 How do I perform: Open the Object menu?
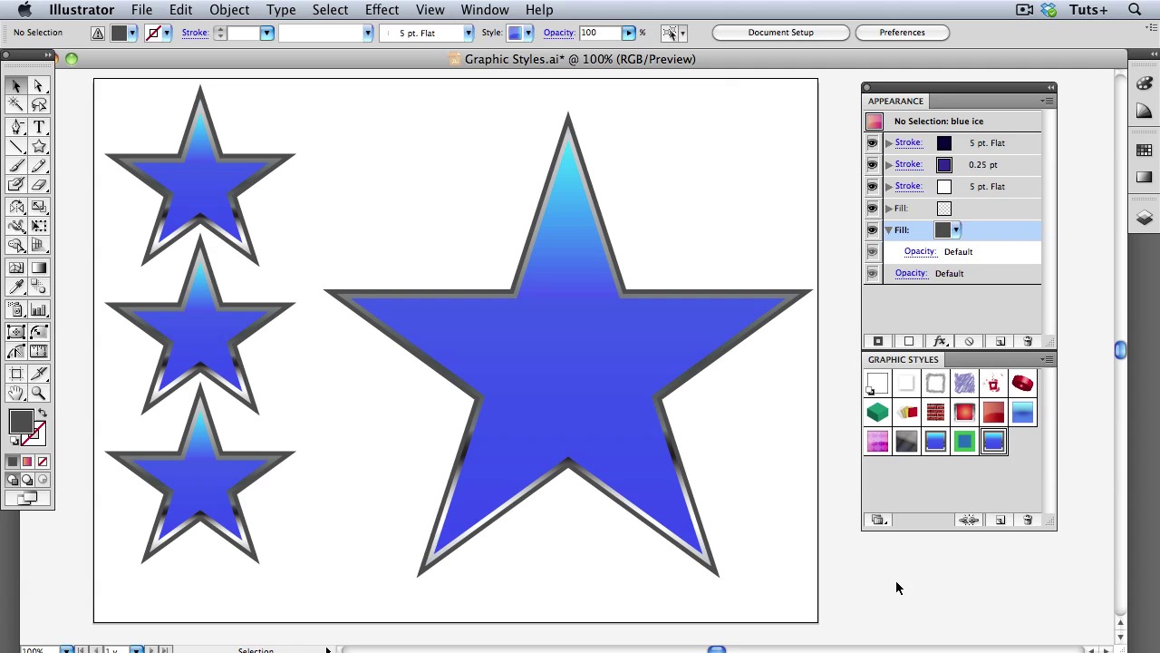pos(229,10)
